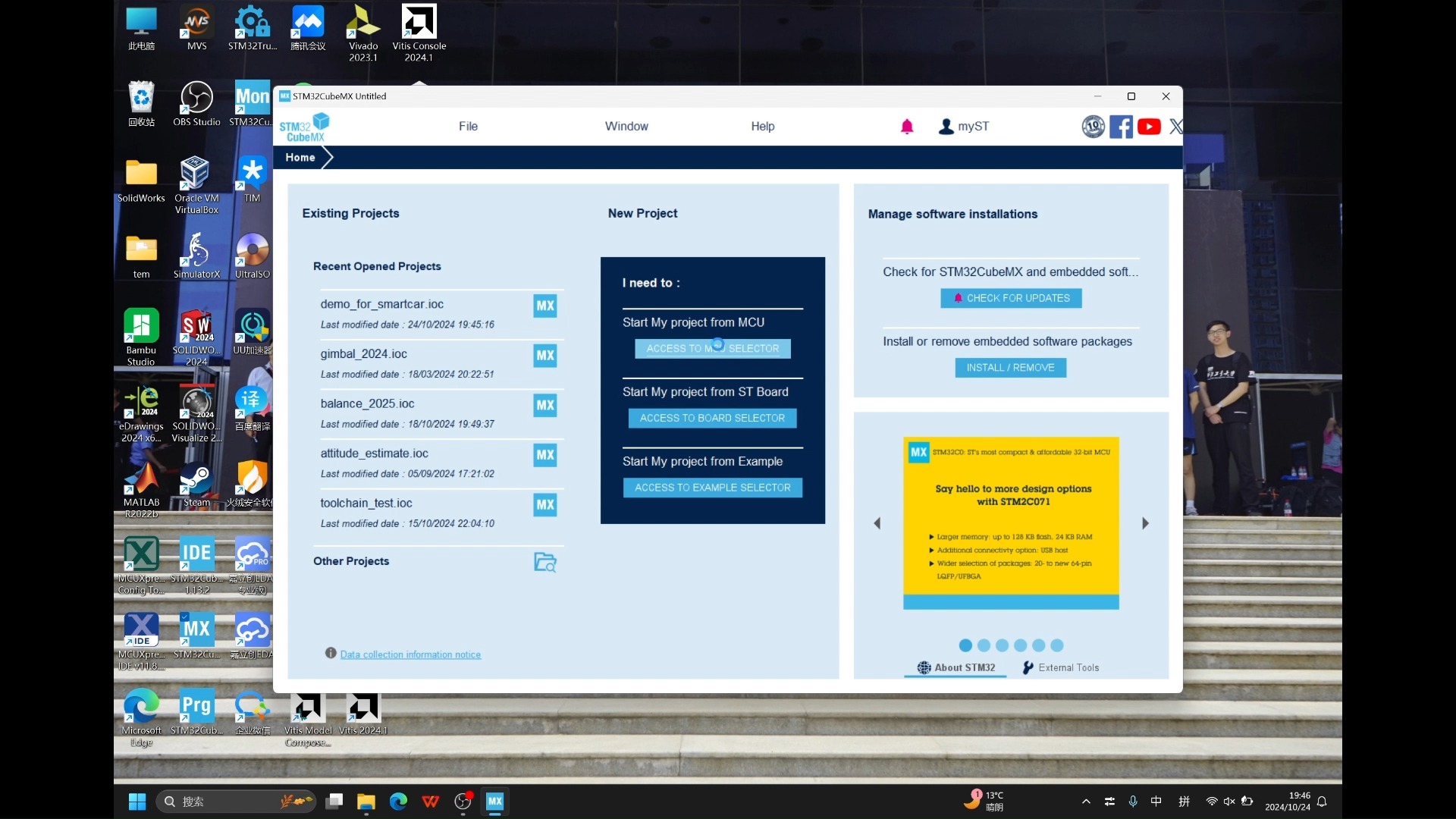Open Oracle VM VirtualBox shortcut
The width and height of the screenshot is (1456, 819).
tap(196, 186)
